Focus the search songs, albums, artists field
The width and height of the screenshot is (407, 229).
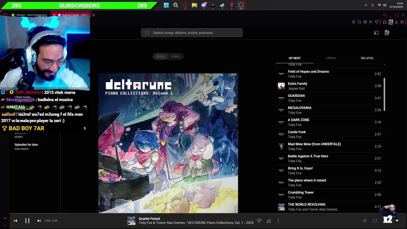(x=192, y=33)
